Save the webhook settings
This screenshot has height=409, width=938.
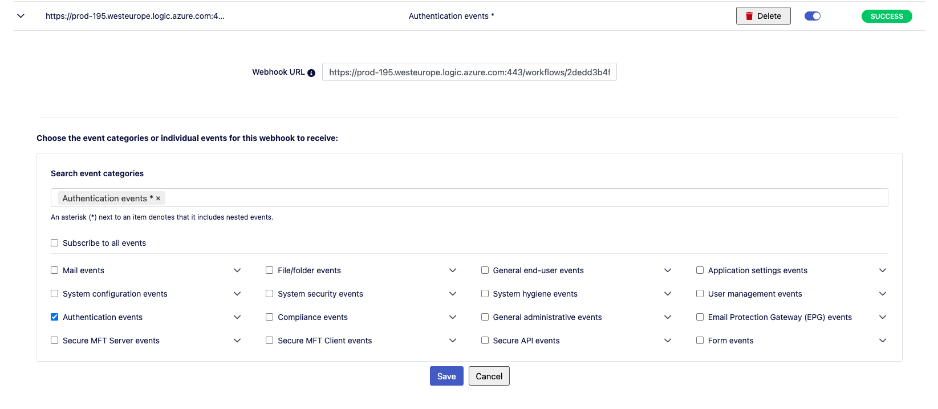446,376
